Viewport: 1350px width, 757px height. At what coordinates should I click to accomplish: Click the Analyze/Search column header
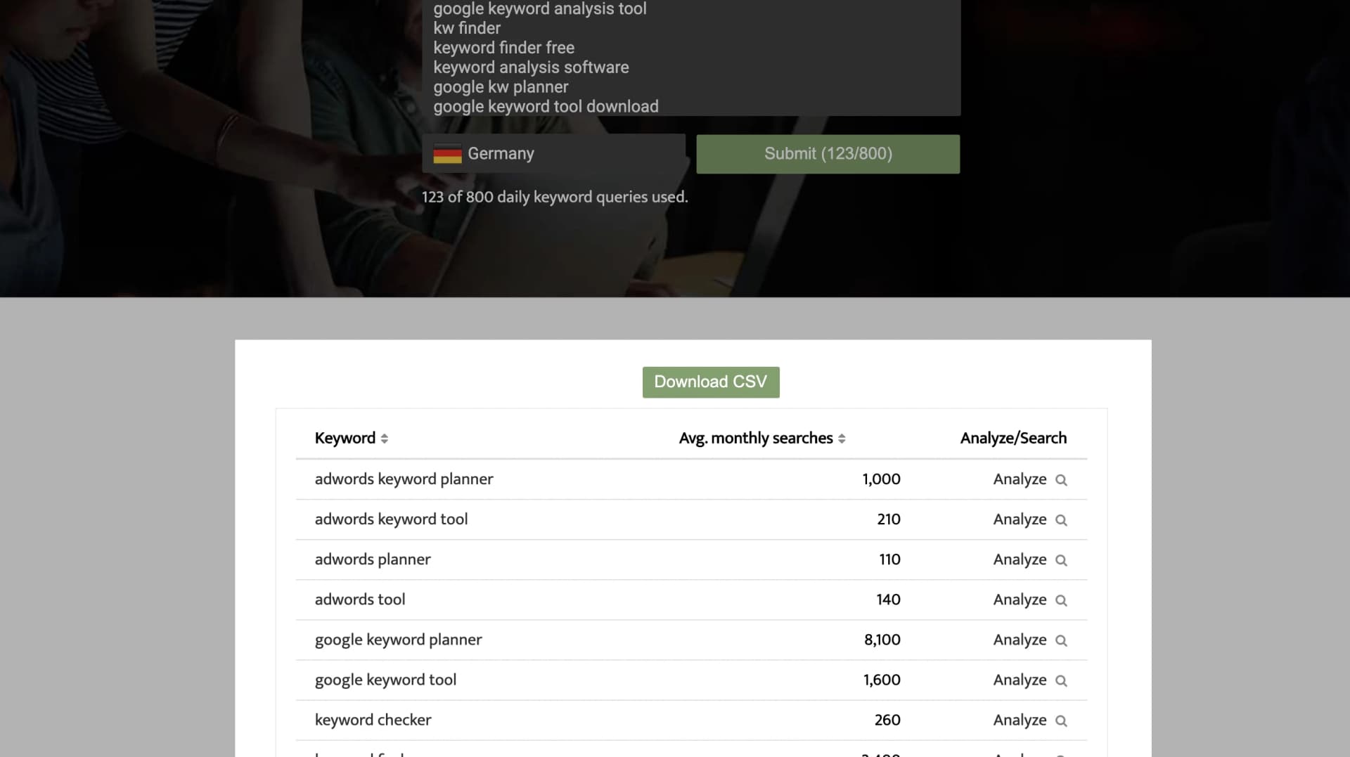tap(1013, 438)
